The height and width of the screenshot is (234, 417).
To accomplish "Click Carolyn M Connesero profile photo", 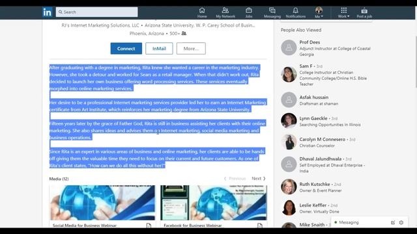I will [x=289, y=142].
